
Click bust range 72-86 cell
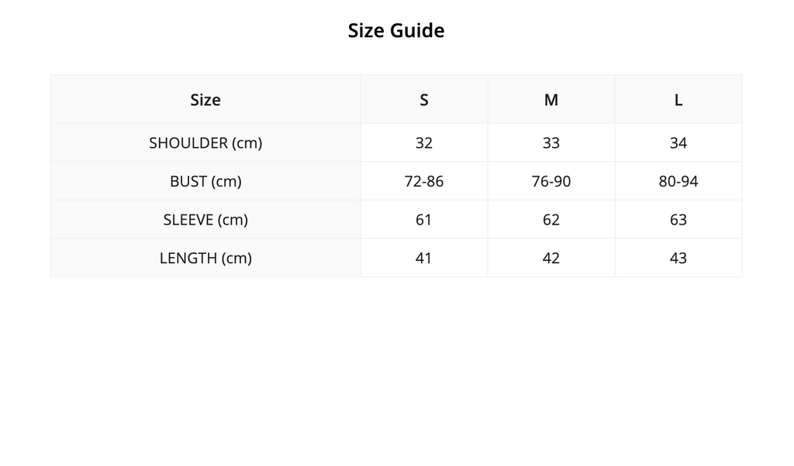click(424, 181)
